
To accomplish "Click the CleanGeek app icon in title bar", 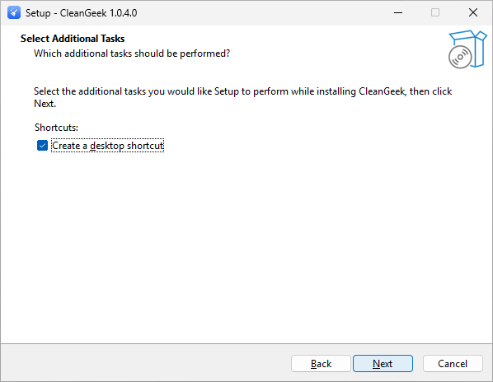I will coord(14,13).
